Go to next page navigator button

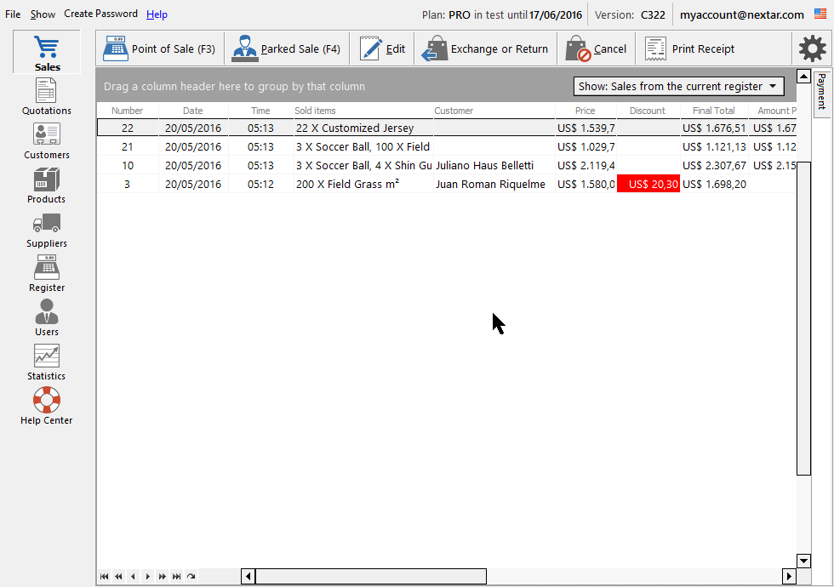pos(163,577)
